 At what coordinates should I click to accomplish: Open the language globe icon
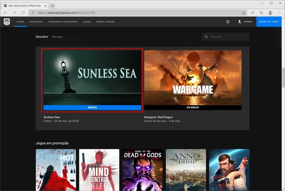(x=228, y=22)
